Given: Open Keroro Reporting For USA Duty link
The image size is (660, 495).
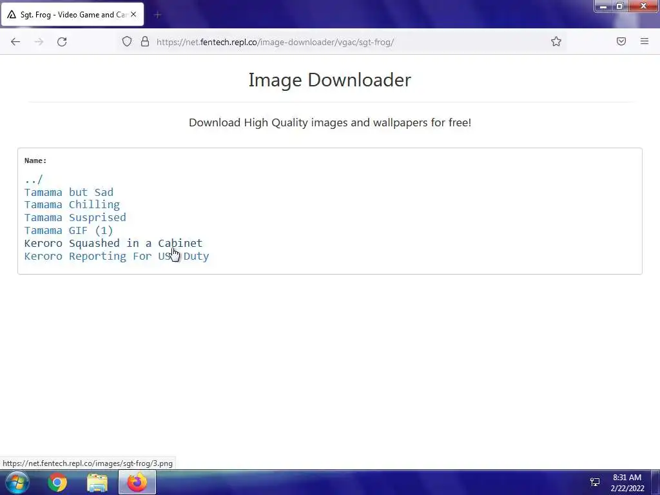Looking at the screenshot, I should 117,257.
